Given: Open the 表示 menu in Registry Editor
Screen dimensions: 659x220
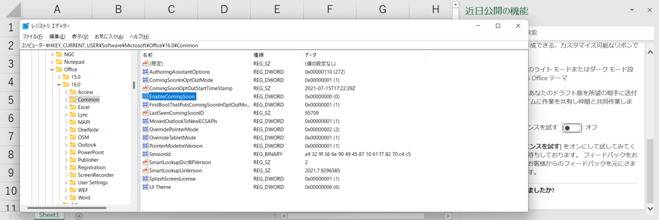Looking at the screenshot, I should pos(81,36).
